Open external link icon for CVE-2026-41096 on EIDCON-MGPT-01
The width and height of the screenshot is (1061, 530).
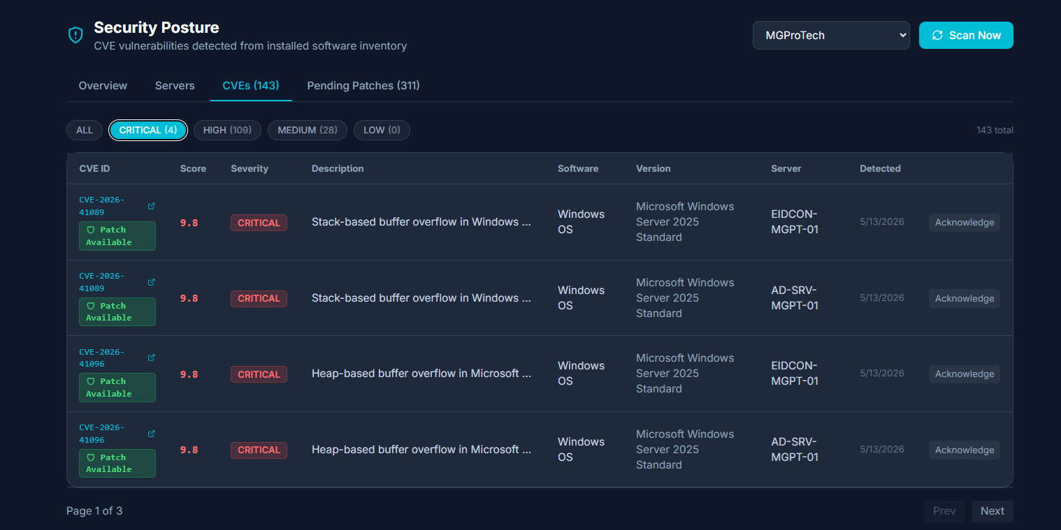point(152,358)
